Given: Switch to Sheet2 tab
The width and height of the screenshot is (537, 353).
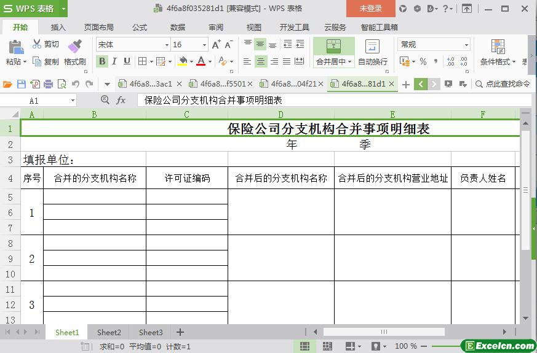Looking at the screenshot, I should point(109,333).
